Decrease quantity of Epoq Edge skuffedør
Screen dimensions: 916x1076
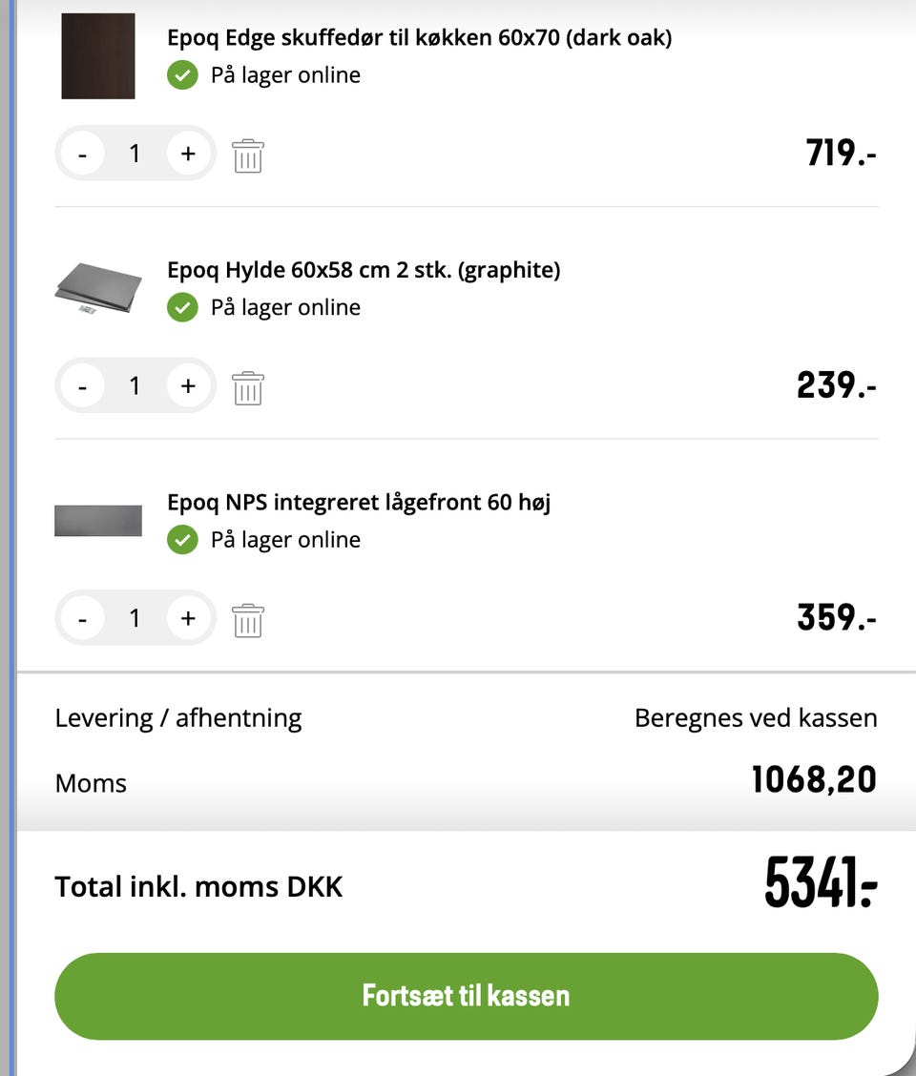[x=83, y=154]
